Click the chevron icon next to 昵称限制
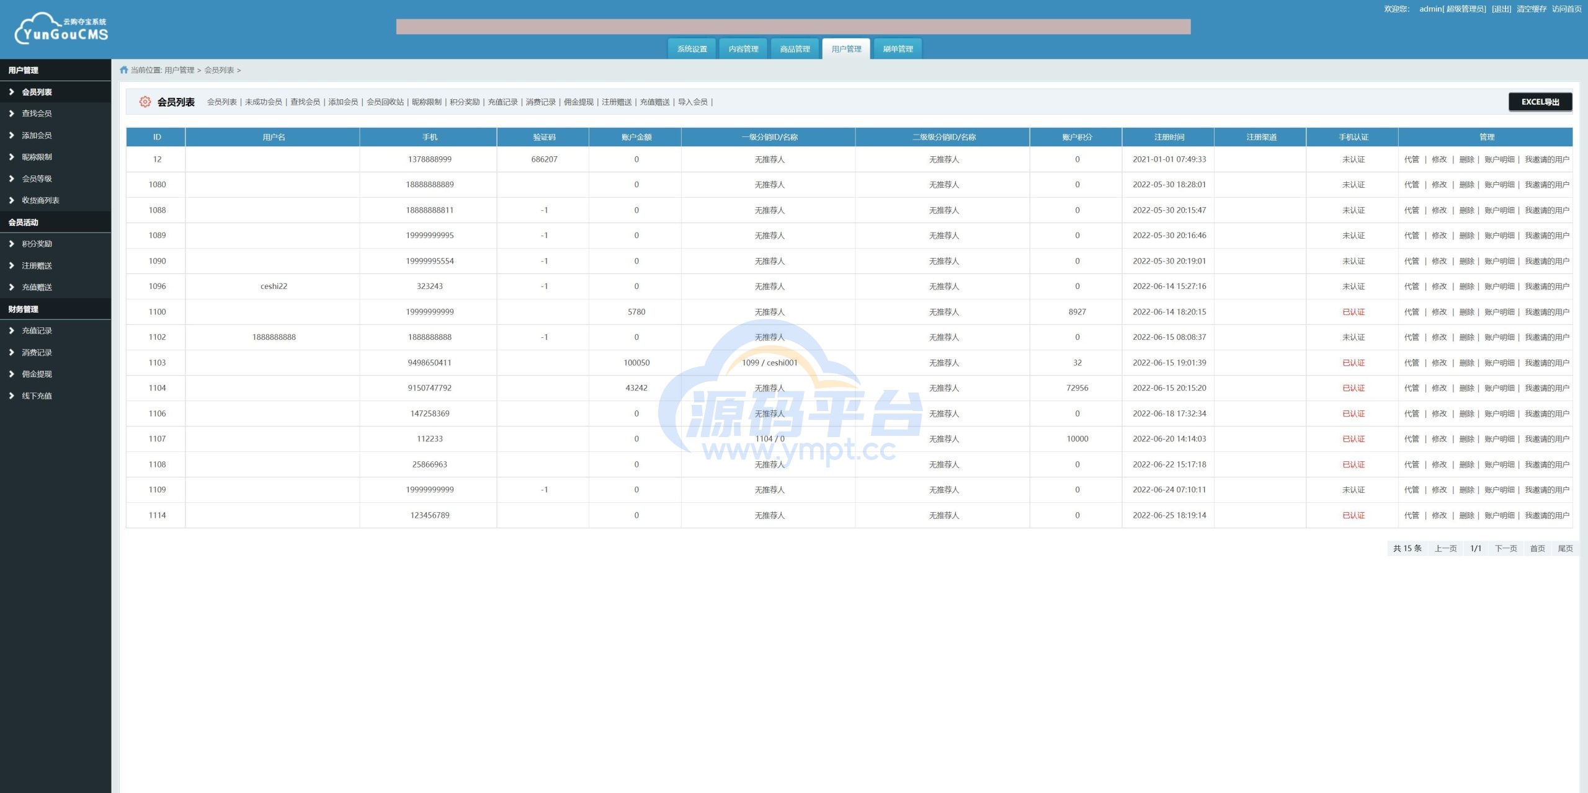The image size is (1588, 793). point(11,157)
